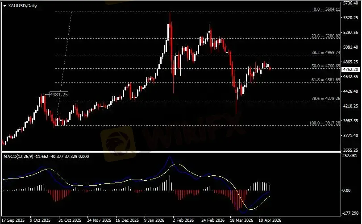This screenshot has width=362, height=224.
Task: Click the 5081.40 price axis value
Action: coord(351,47)
